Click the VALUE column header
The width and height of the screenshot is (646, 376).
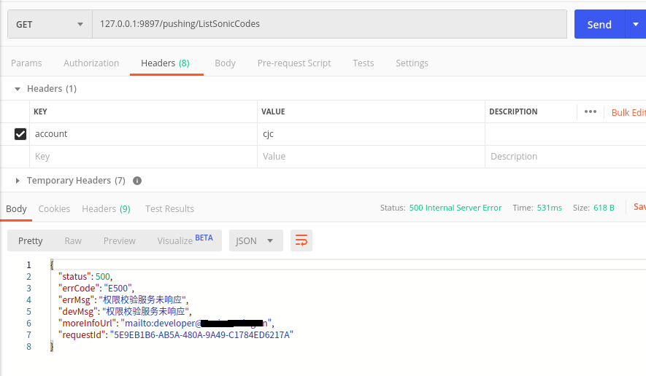(273, 111)
